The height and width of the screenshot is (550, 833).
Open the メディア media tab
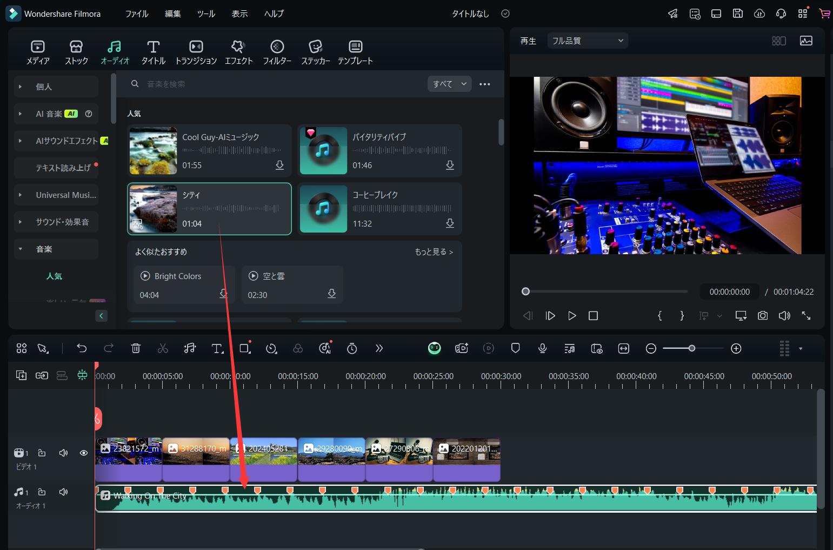[38, 52]
